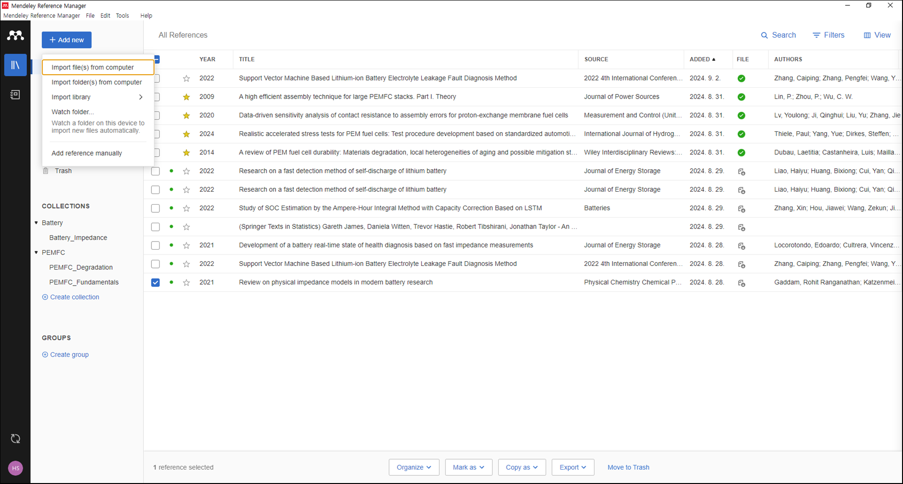Open file of Journal of Power Sources reference
The image size is (903, 484).
(x=742, y=97)
